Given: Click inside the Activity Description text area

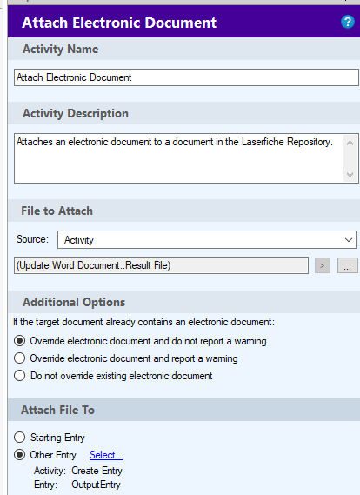Looking at the screenshot, I should coord(179,158).
